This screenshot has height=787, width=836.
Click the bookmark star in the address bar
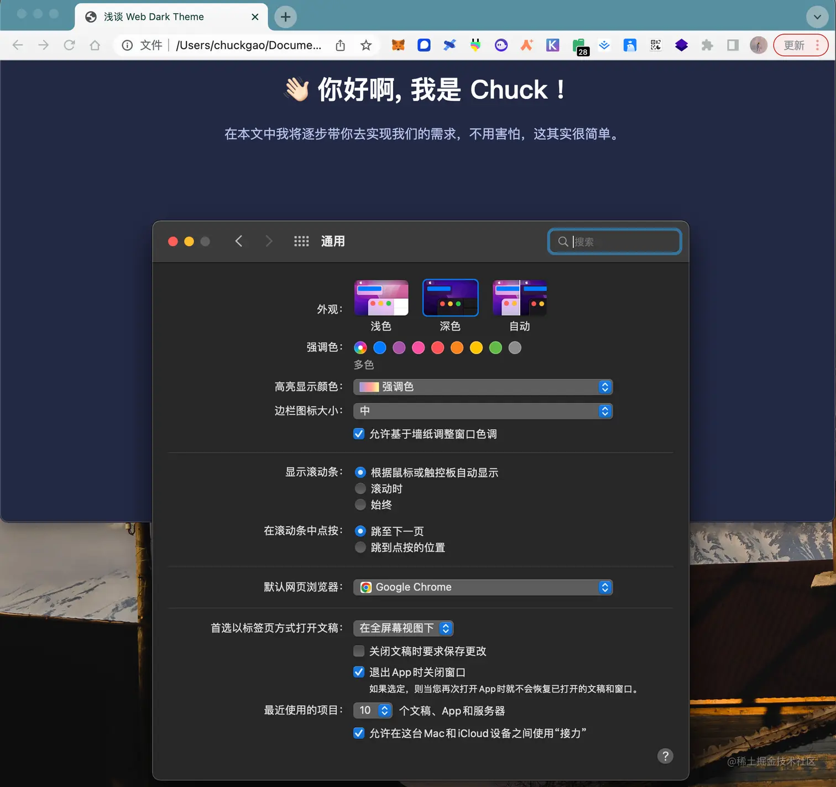click(x=366, y=45)
